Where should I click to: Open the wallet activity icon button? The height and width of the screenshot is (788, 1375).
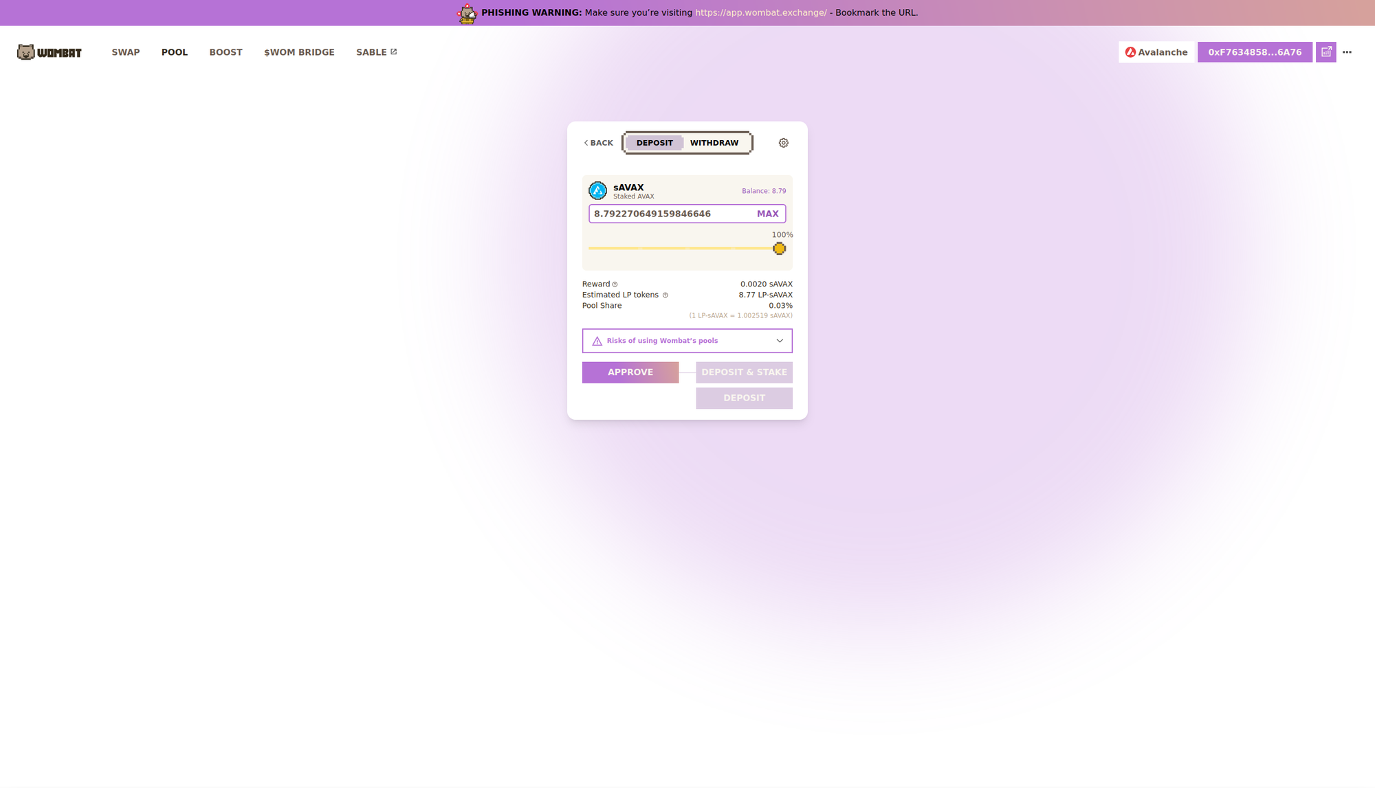tap(1326, 52)
